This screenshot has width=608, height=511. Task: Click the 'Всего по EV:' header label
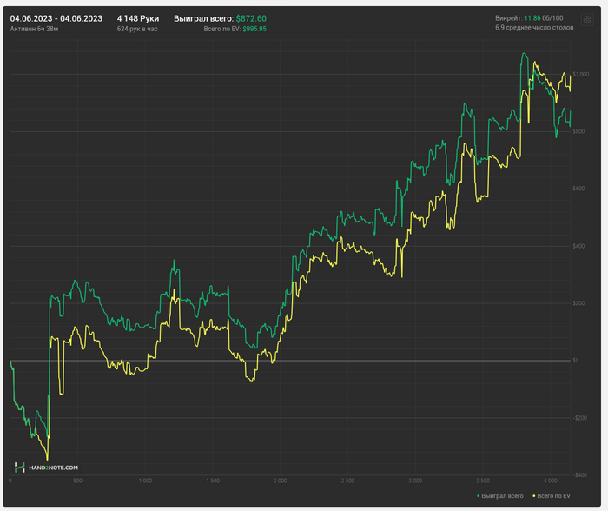(x=222, y=29)
